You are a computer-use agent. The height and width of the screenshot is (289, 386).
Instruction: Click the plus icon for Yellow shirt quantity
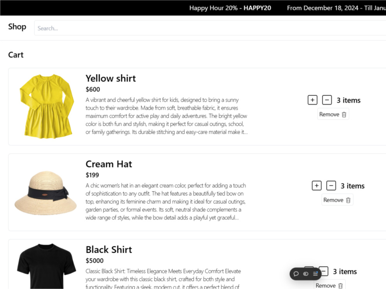pyautogui.click(x=312, y=100)
